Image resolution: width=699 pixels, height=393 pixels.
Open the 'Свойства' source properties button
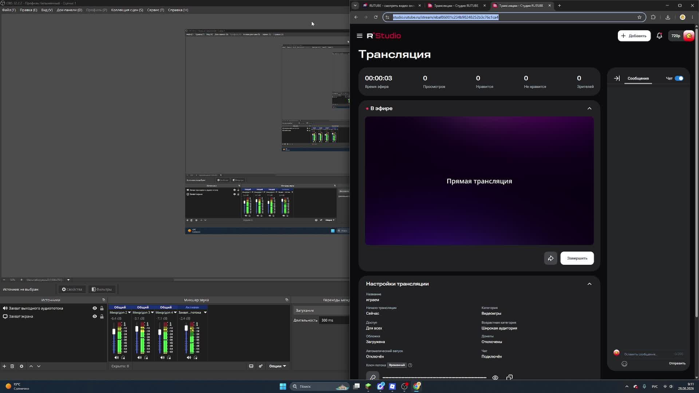(x=72, y=289)
